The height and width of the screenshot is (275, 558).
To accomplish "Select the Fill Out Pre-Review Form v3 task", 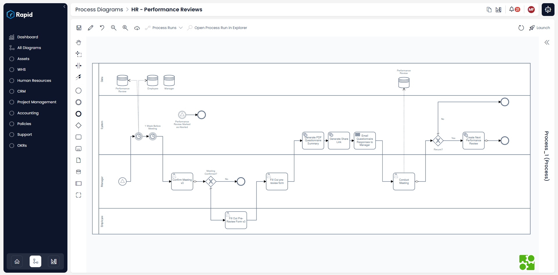I will click(x=236, y=220).
